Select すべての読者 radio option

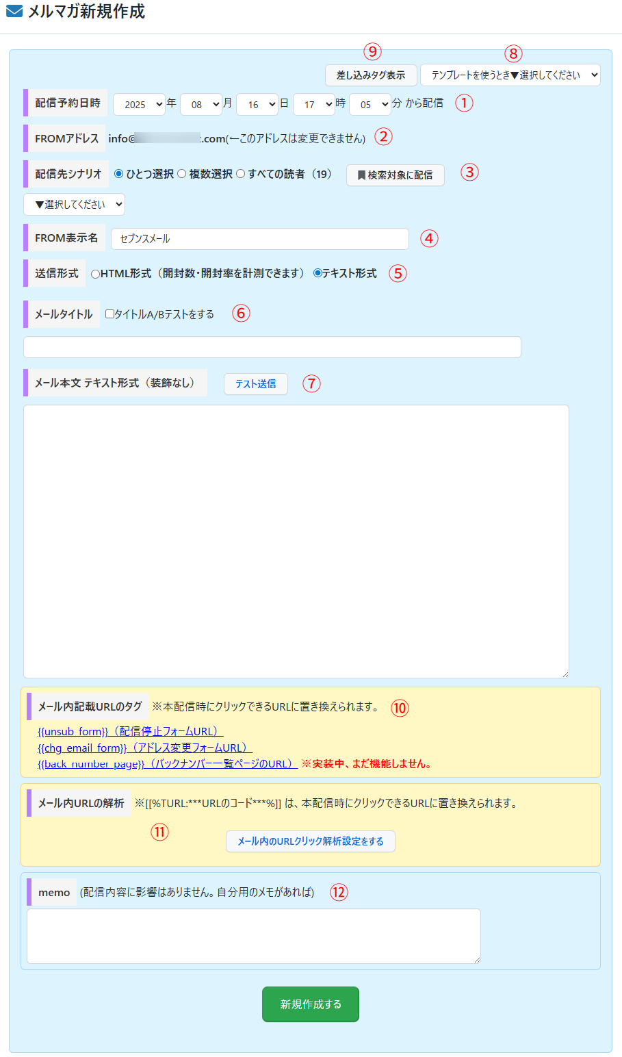[x=241, y=174]
